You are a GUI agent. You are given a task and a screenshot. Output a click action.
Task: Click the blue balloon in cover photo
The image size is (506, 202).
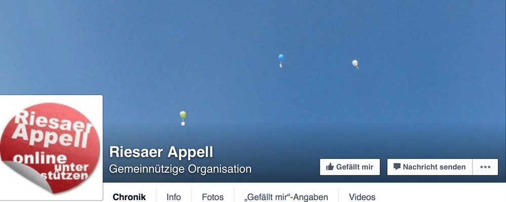[x=281, y=61]
